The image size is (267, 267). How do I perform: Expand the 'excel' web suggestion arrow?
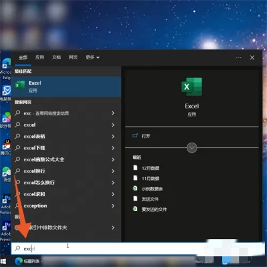pos(113,125)
